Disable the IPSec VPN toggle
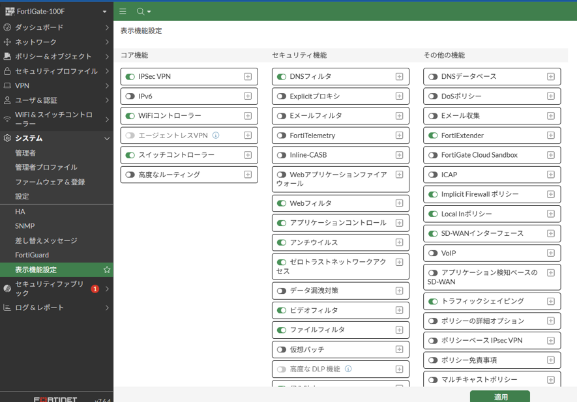The width and height of the screenshot is (577, 402). point(130,76)
